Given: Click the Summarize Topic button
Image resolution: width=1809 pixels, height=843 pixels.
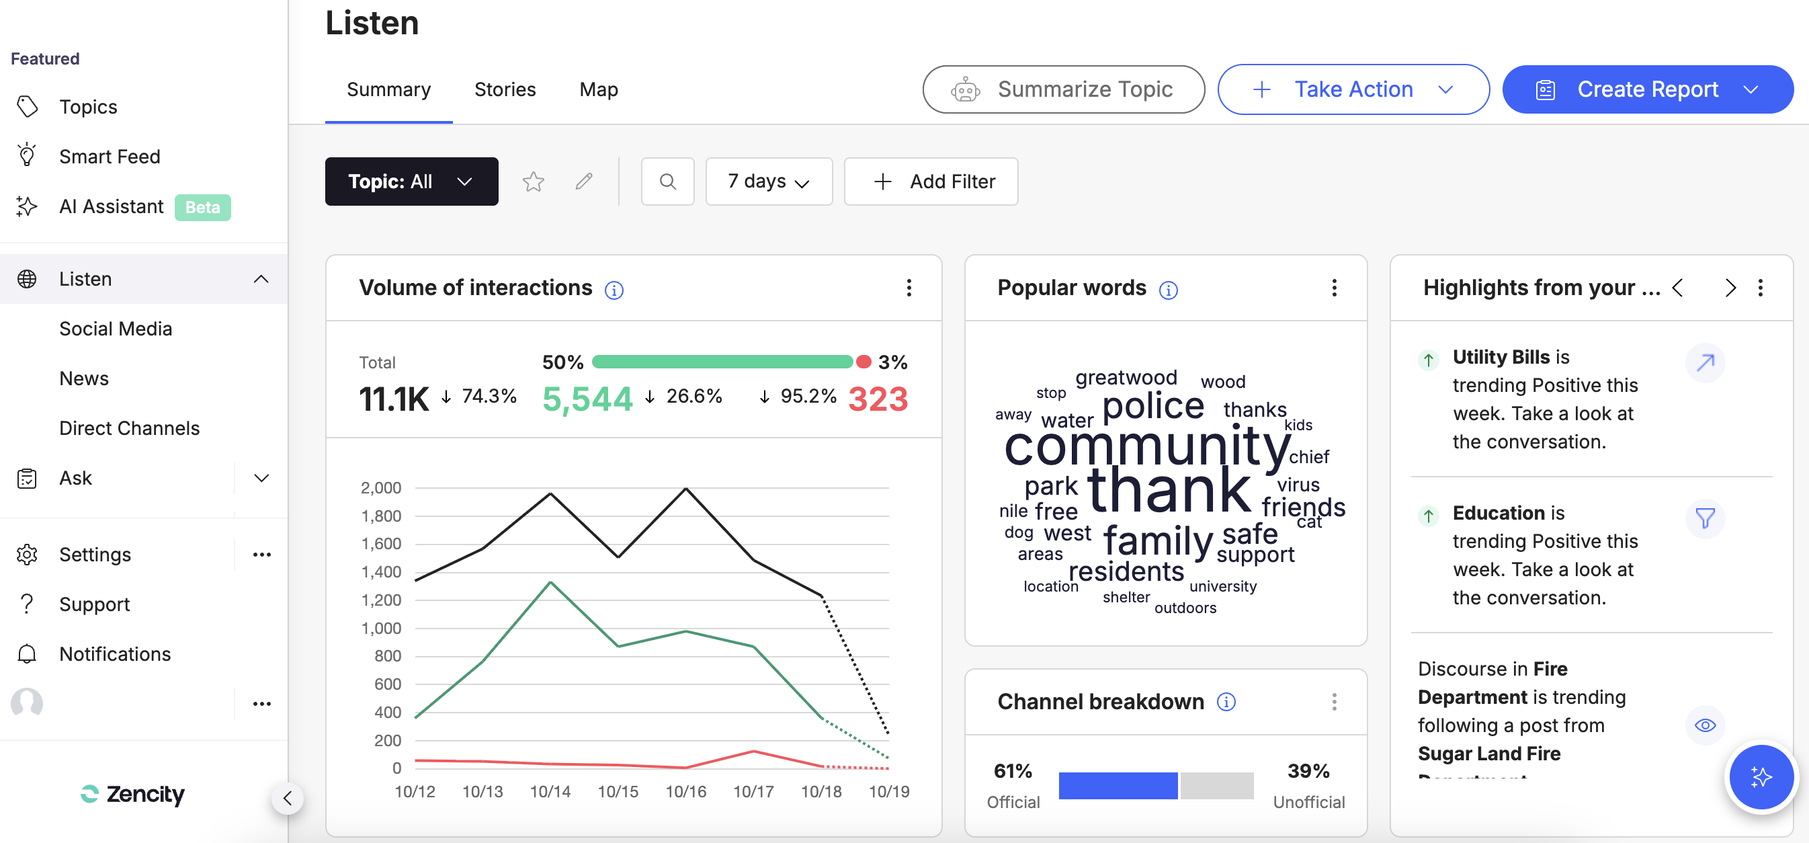Looking at the screenshot, I should point(1063,90).
